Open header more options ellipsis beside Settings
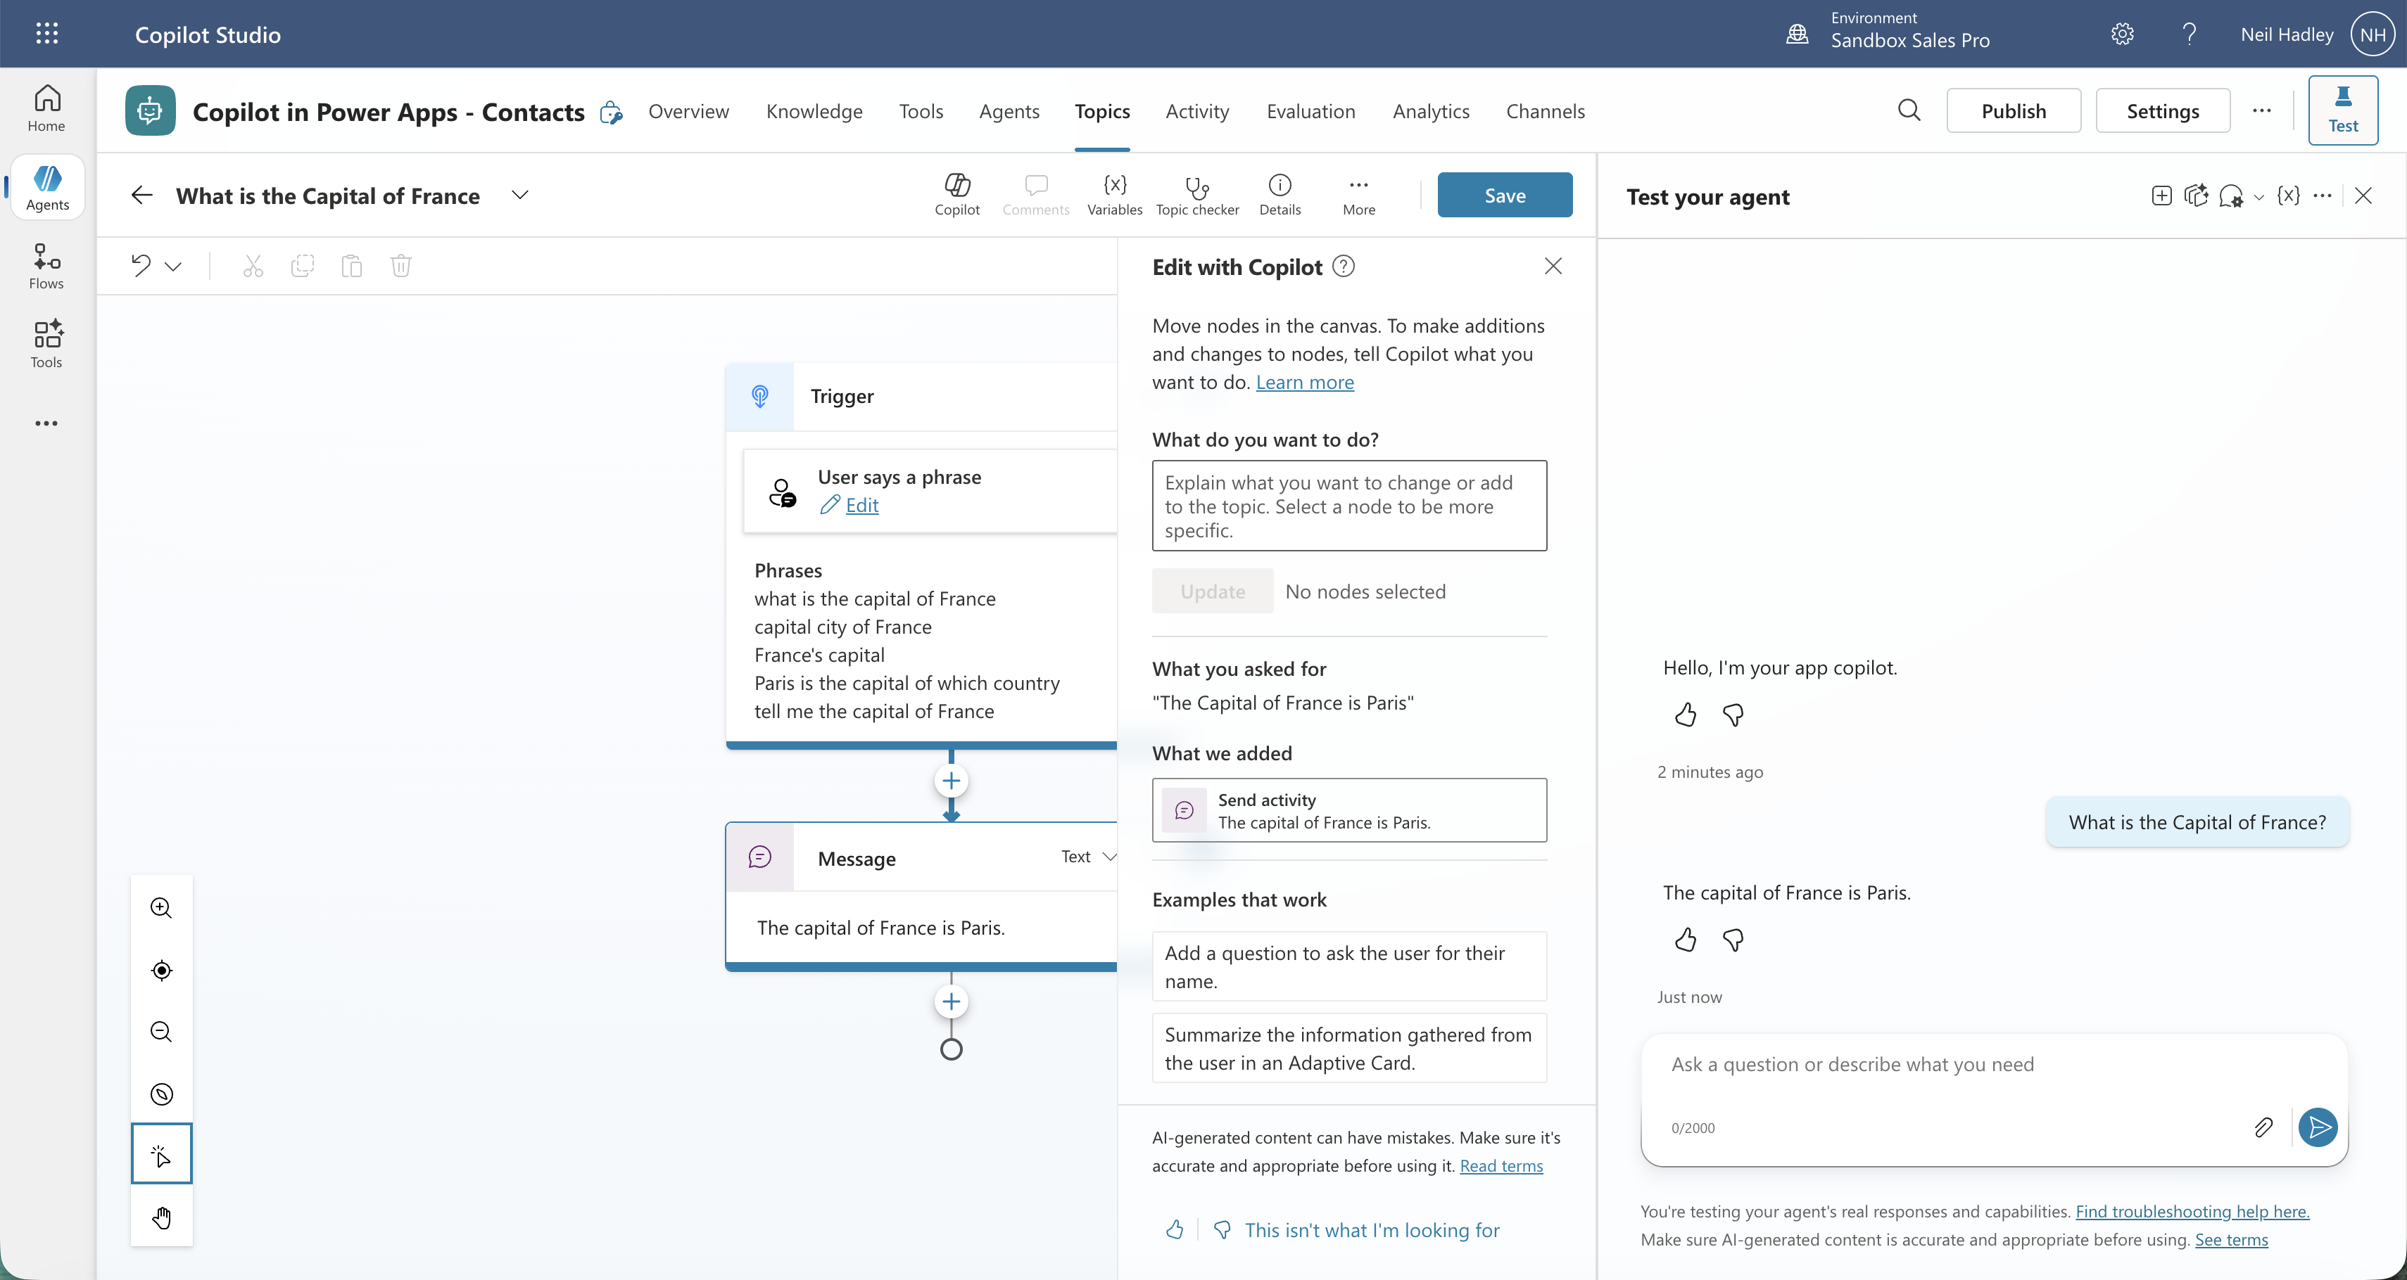Viewport: 2407px width, 1280px height. click(2262, 110)
